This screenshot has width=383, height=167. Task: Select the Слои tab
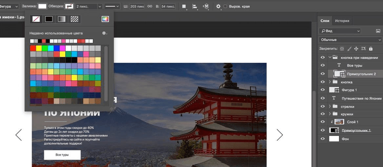pyautogui.click(x=325, y=21)
